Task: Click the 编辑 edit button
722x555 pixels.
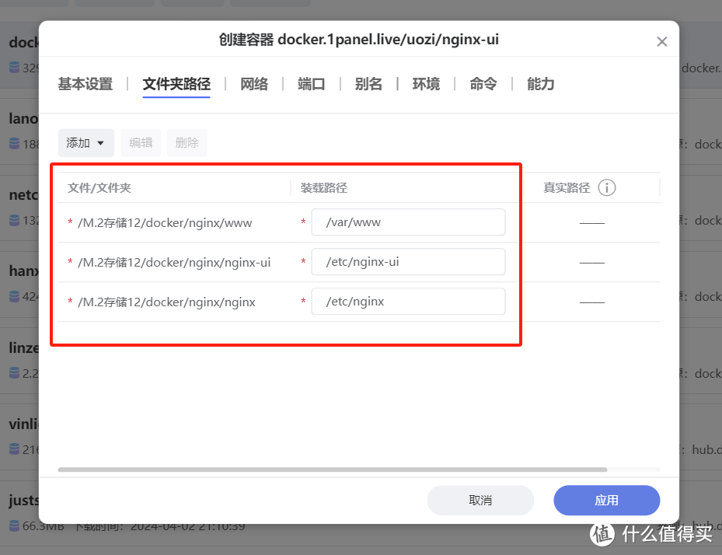Action: click(x=141, y=142)
